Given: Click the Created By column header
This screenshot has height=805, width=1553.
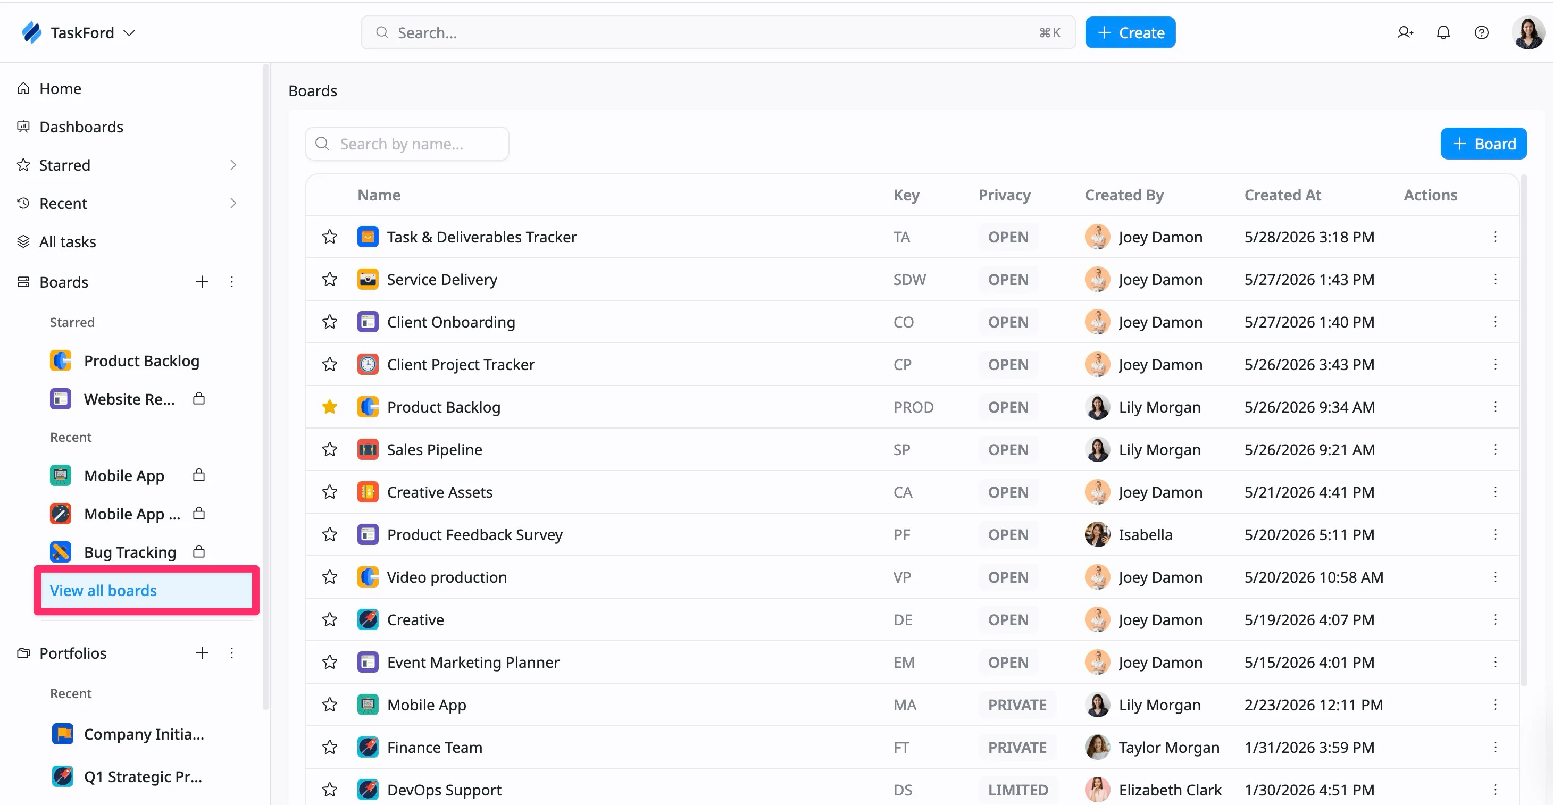Looking at the screenshot, I should click(x=1124, y=195).
